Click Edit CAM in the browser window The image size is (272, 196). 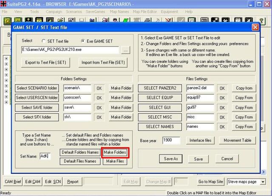[33, 182]
